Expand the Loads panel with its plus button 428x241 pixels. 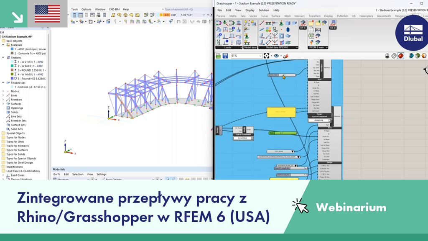pyautogui.click(x=241, y=48)
